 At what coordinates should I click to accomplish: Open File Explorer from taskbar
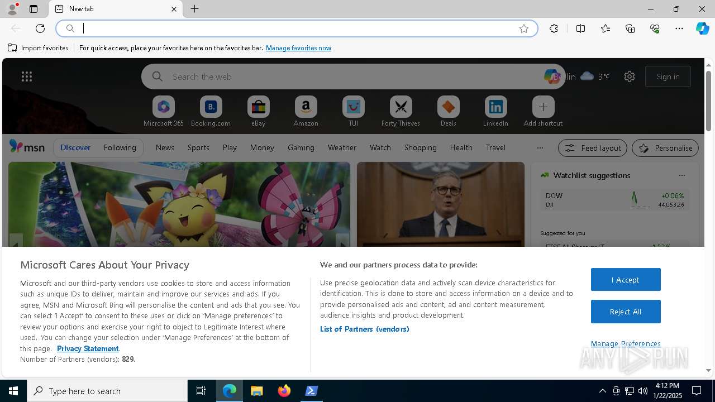click(257, 391)
